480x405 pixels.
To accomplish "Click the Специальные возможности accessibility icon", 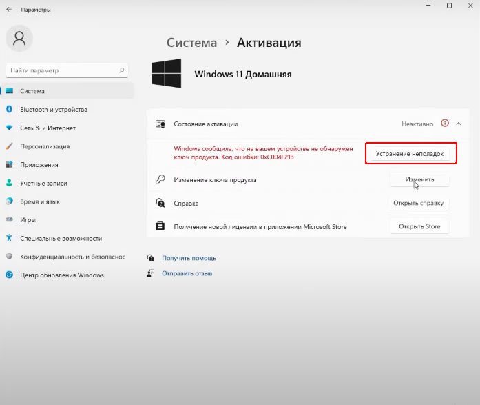I will coord(9,238).
